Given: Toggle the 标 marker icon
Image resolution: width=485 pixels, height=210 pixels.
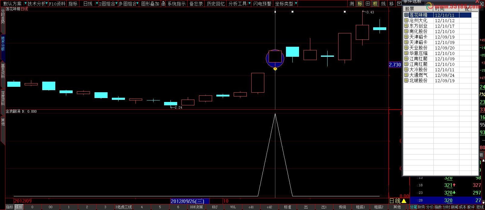Looking at the screenshot, I should pos(360,4).
